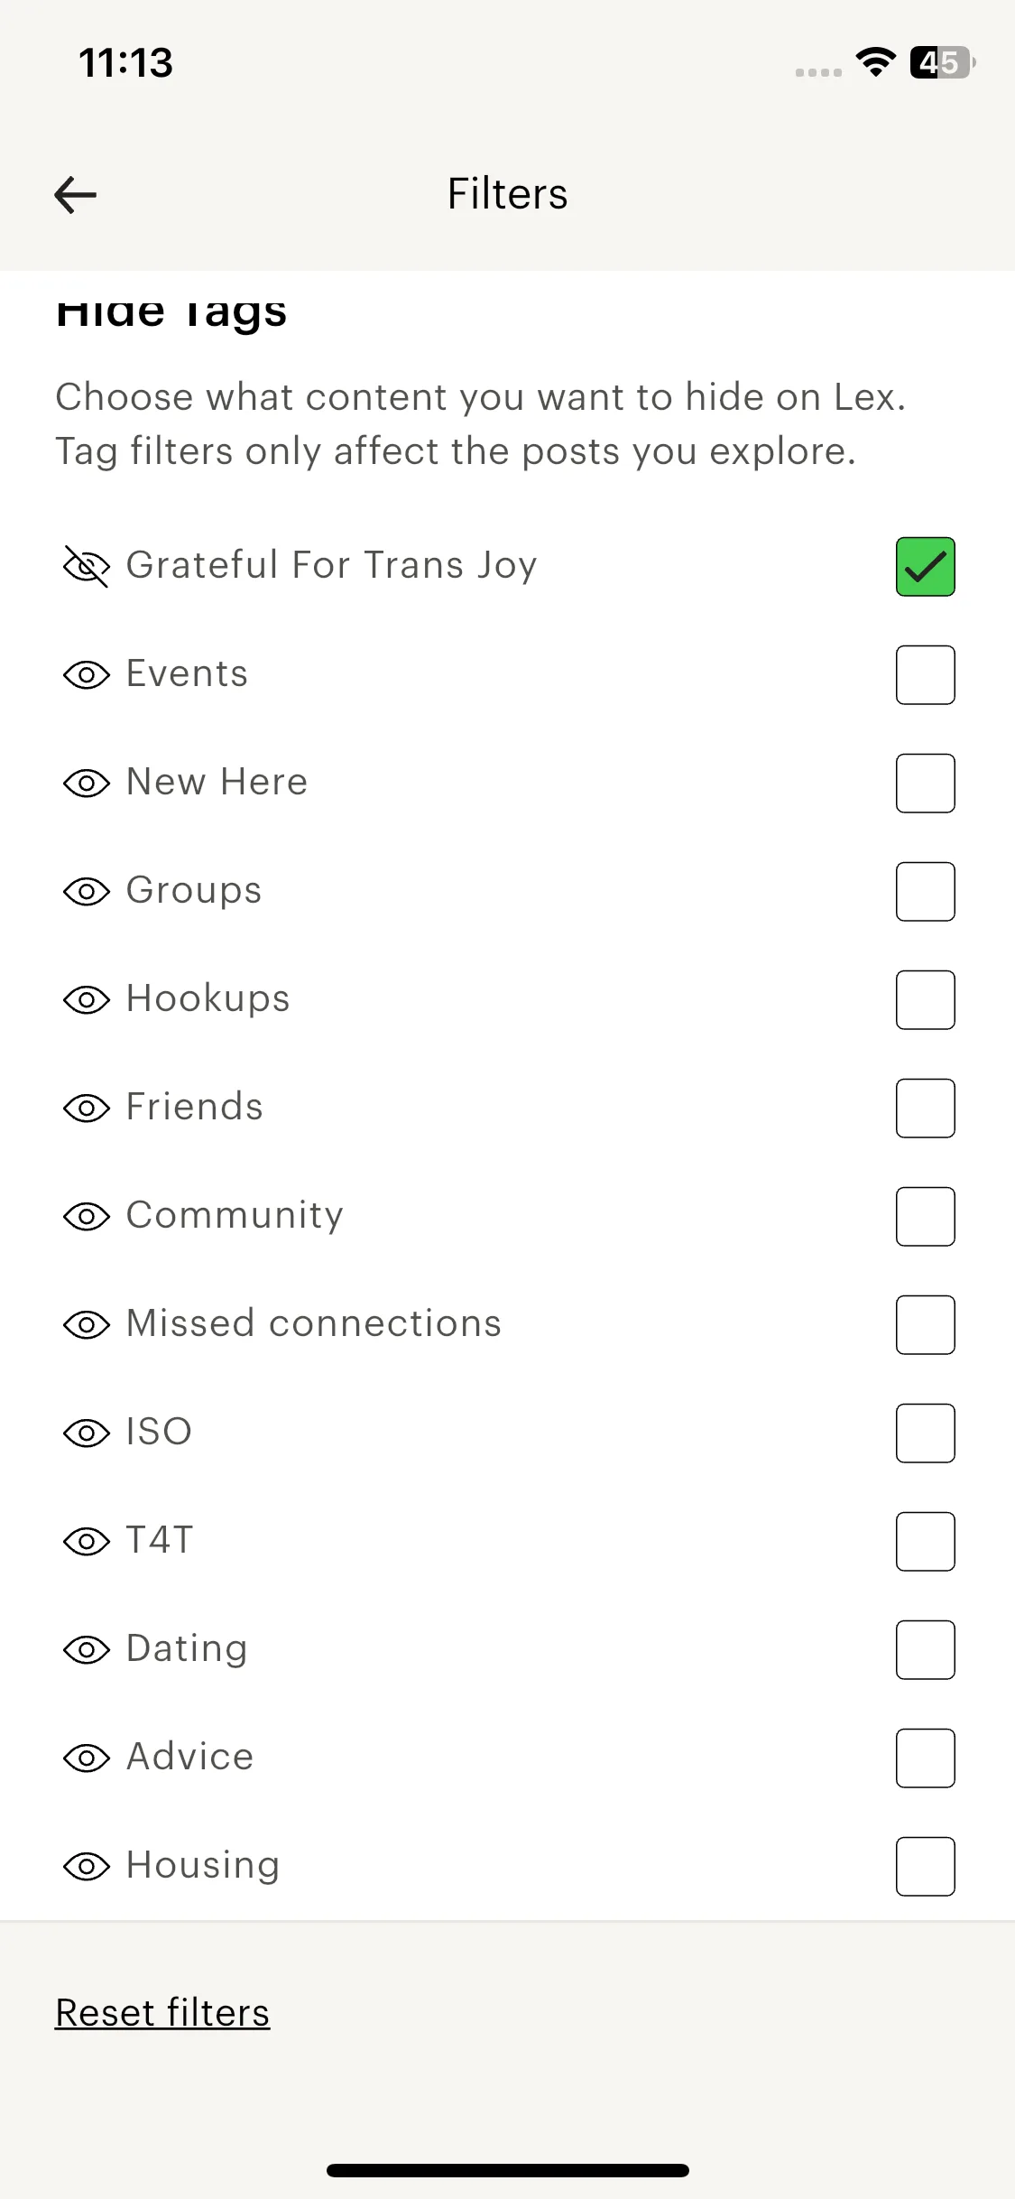Tap the eye icon next to Events
The height and width of the screenshot is (2199, 1015).
pyautogui.click(x=87, y=674)
